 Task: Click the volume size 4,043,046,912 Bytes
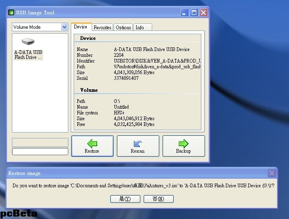(134, 118)
